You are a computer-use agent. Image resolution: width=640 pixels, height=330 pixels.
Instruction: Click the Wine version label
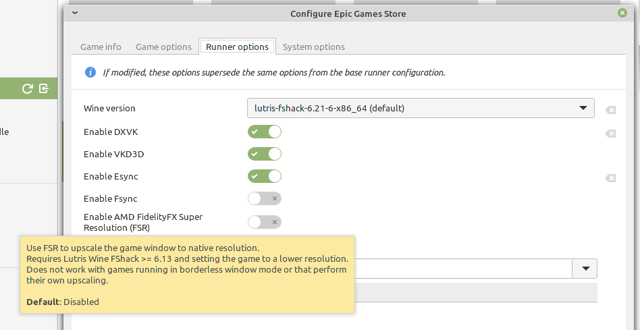pos(109,108)
